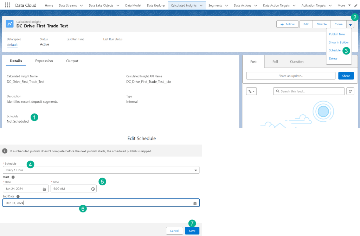Open the Time clock picker icon
The width and height of the screenshot is (360, 236).
(x=93, y=189)
